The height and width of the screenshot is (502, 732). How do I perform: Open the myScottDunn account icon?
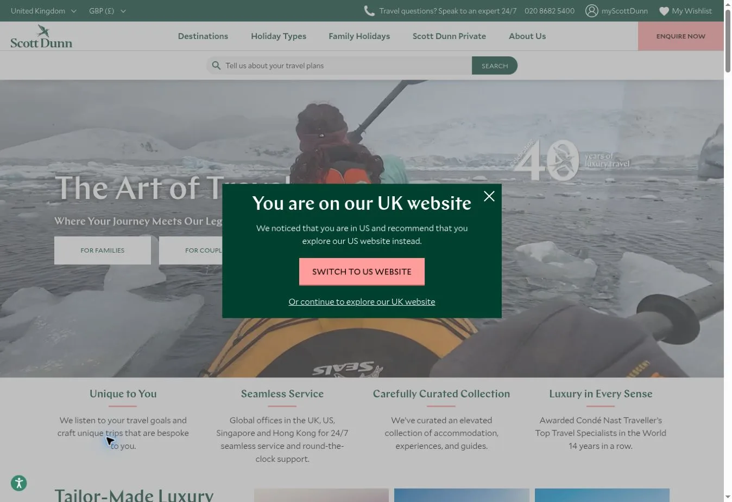click(x=591, y=11)
